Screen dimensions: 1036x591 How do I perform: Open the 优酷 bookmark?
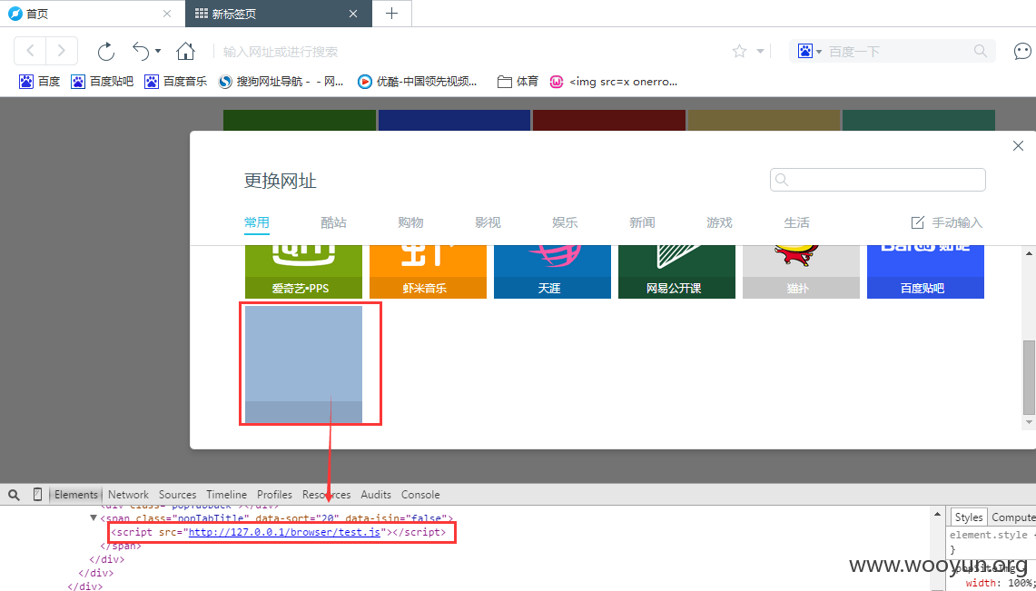(418, 81)
